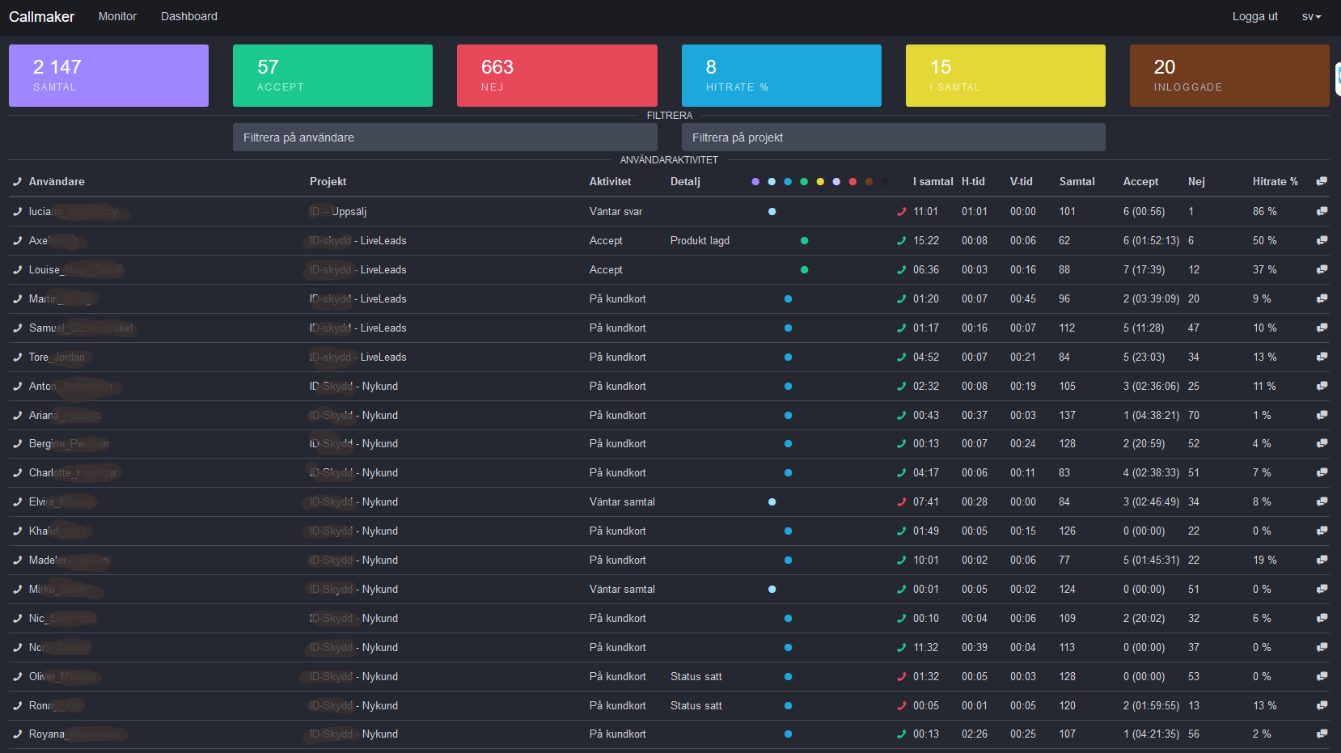The width and height of the screenshot is (1341, 753).
Task: Click the Filtrera på projekt input field
Action: (893, 137)
